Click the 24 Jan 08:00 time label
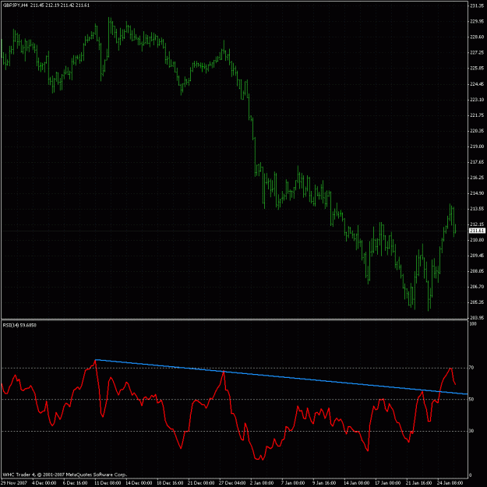 pyautogui.click(x=450, y=483)
